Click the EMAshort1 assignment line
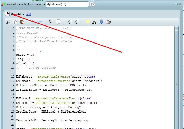The width and height of the screenshot is (184, 129). click(x=55, y=76)
